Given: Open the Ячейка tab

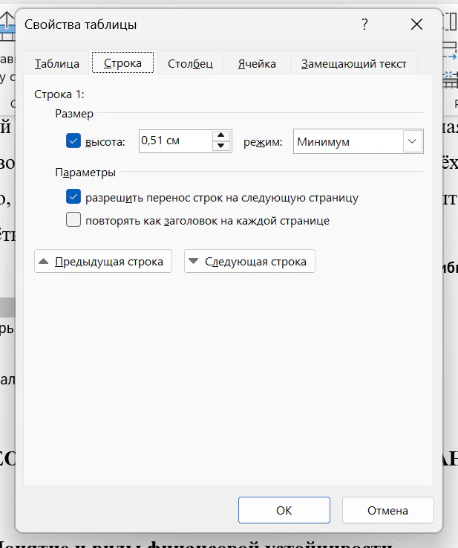Looking at the screenshot, I should (x=257, y=64).
